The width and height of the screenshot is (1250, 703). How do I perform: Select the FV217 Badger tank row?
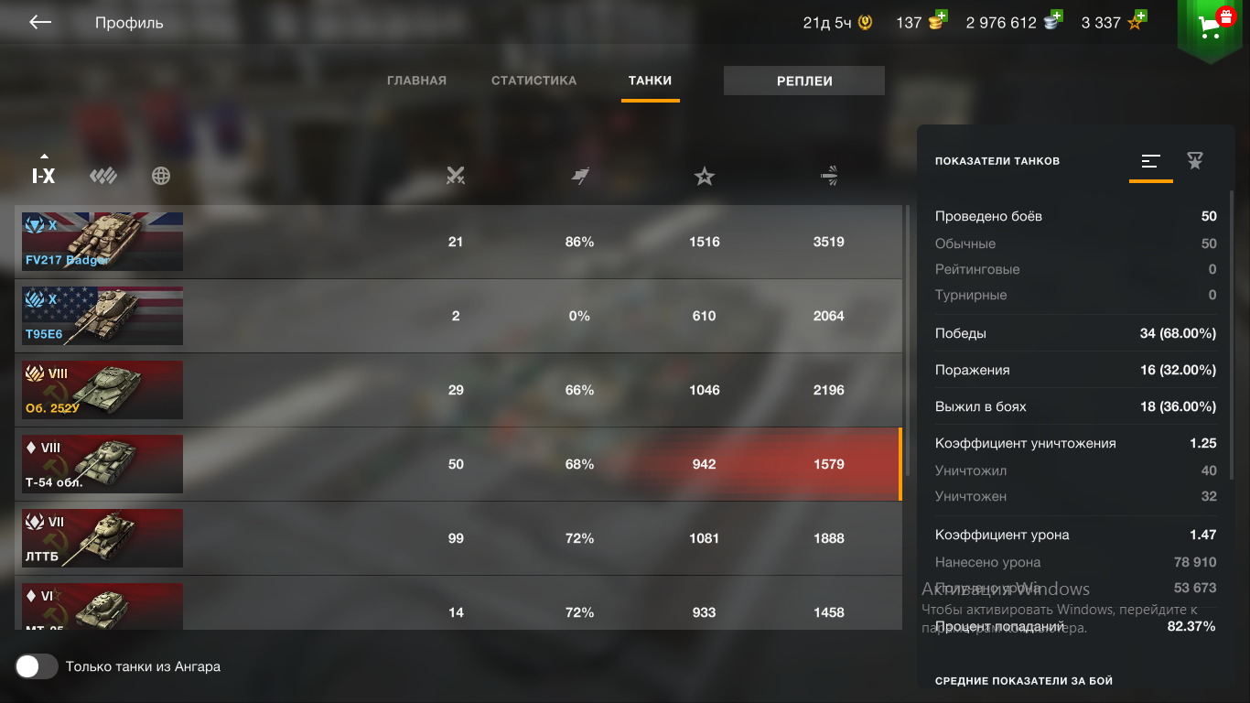[458, 242]
